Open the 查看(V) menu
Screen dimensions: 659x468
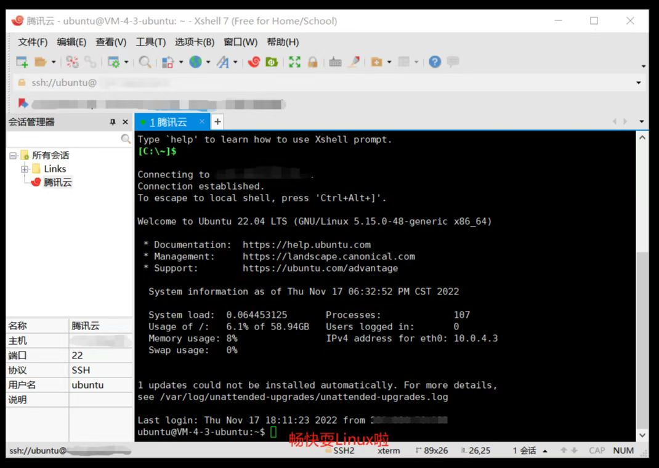pyautogui.click(x=111, y=42)
